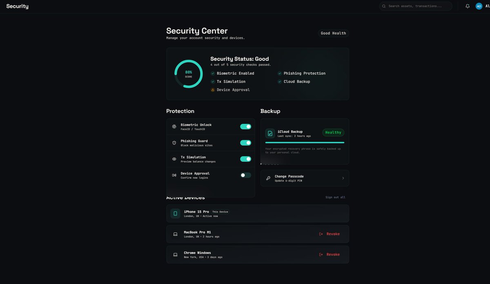Viewport: 490px width, 284px height.
Task: Click the Cloud Backup check icon
Action: [280, 82]
